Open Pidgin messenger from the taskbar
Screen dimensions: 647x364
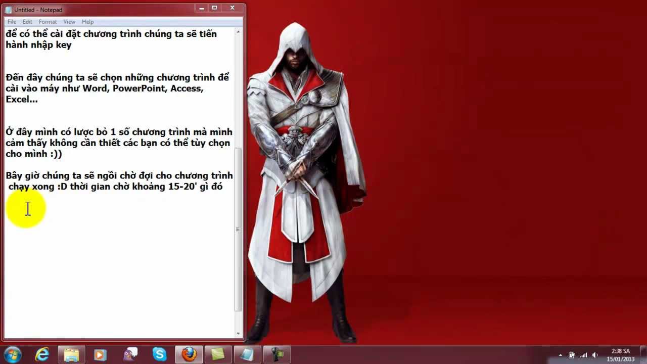point(130,354)
